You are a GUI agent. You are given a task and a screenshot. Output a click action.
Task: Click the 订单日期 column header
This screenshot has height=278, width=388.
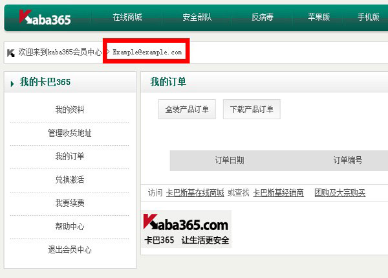coord(230,160)
